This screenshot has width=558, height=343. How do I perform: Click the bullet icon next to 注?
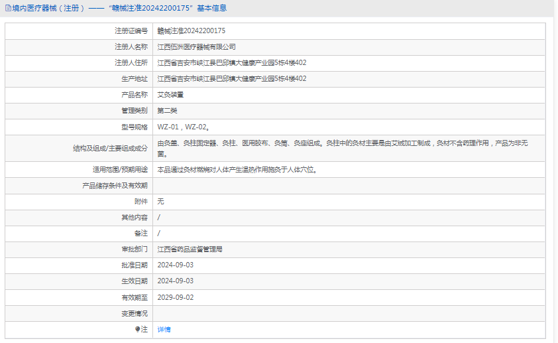tap(137, 329)
